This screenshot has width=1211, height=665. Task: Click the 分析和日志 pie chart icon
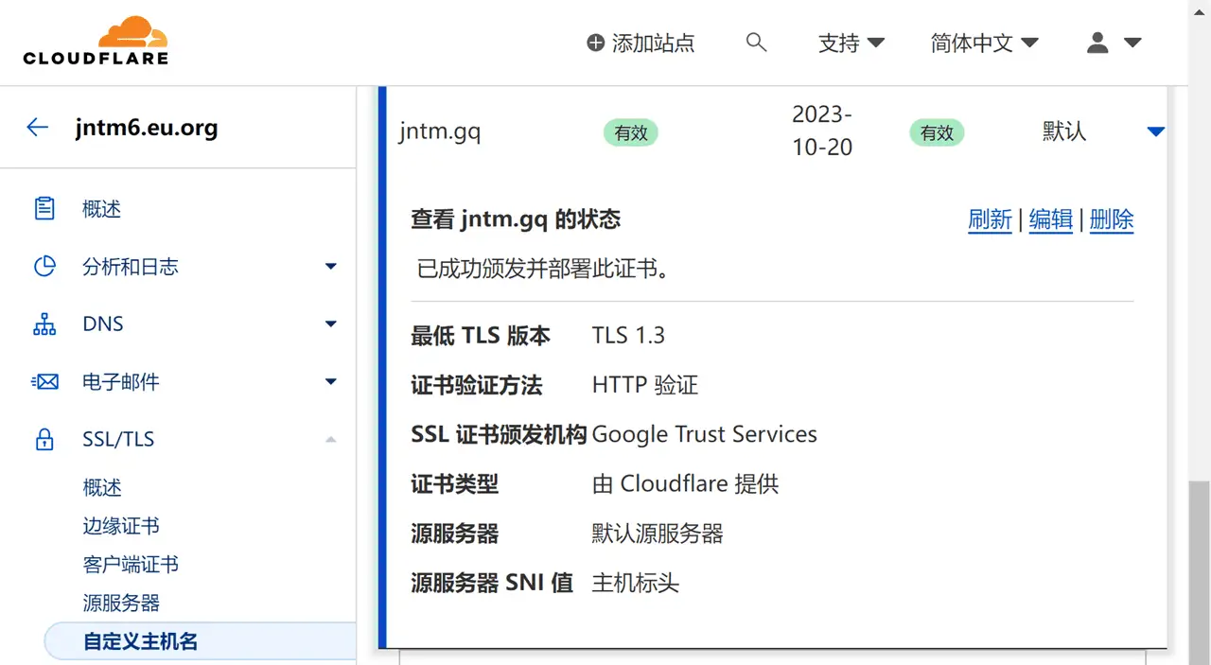[x=44, y=267]
